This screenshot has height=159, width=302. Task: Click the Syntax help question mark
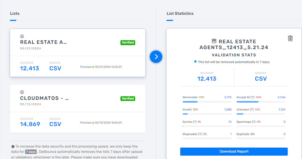(195, 122)
